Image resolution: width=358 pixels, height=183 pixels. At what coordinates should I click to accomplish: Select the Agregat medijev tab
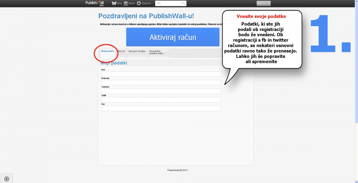[x=137, y=51]
